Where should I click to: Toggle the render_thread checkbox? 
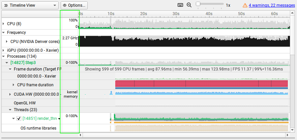(19, 118)
